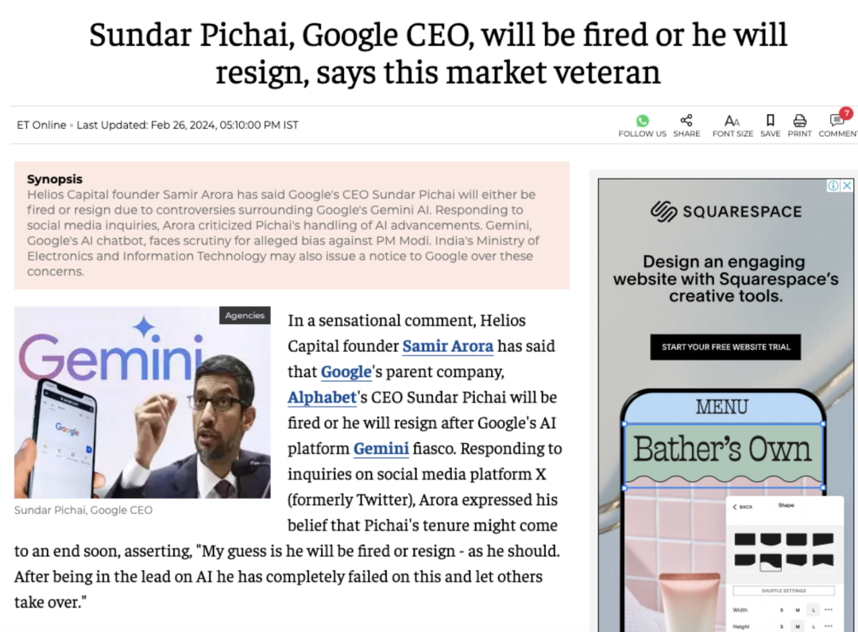Open the Sundar Pichai Gemini photo
Screen dimensions: 858x632
coord(142,403)
